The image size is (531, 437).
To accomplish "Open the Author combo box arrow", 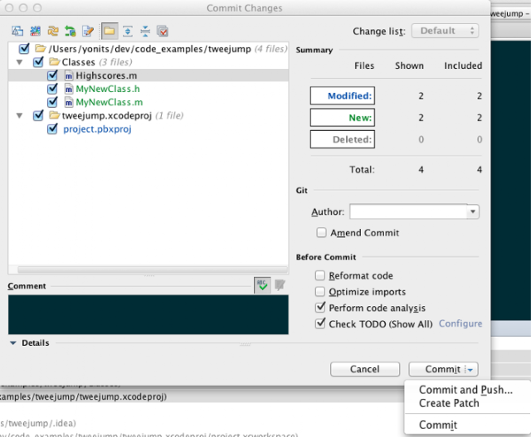I will [x=473, y=212].
